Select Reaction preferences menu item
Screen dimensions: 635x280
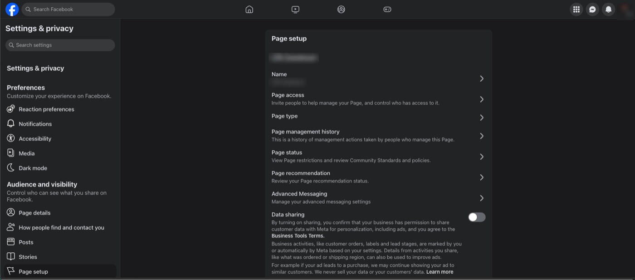point(60,109)
